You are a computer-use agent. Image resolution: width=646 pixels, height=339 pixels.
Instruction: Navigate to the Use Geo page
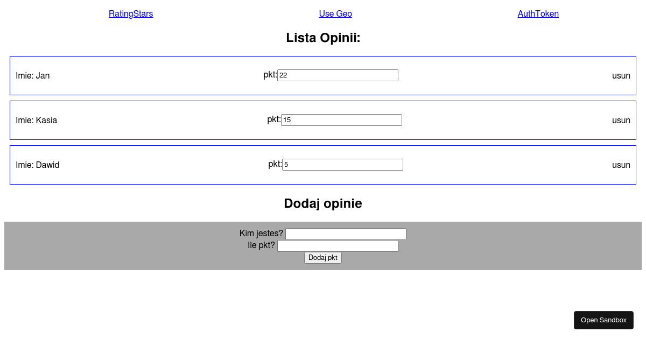click(x=335, y=14)
